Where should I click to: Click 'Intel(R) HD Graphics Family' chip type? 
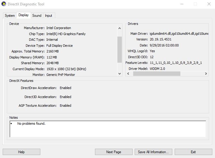coord(66,34)
